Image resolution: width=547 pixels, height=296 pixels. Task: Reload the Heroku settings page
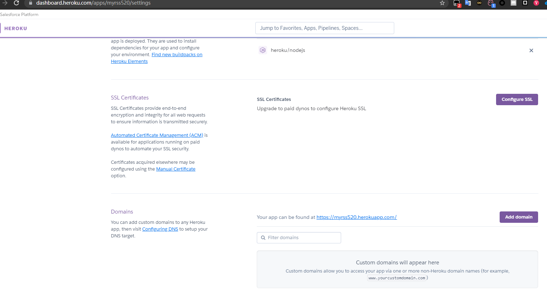[x=16, y=3]
